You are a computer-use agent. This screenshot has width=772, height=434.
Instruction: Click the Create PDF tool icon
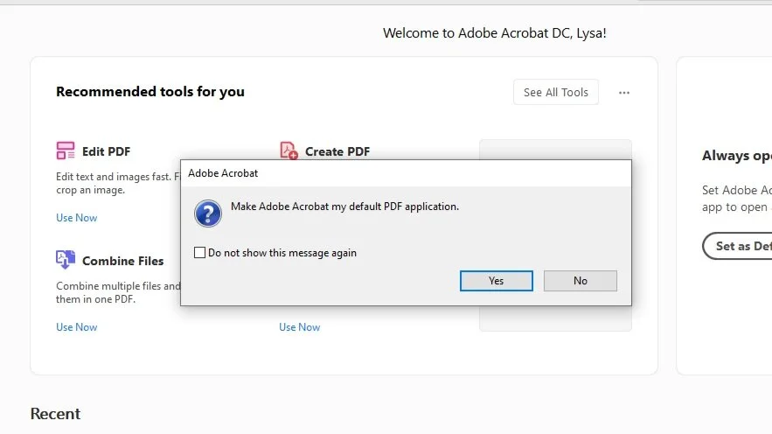(289, 150)
